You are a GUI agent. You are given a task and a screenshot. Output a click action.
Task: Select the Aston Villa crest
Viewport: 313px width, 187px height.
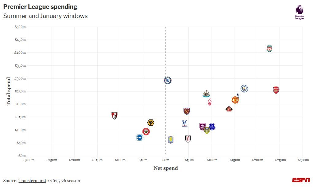click(171, 140)
